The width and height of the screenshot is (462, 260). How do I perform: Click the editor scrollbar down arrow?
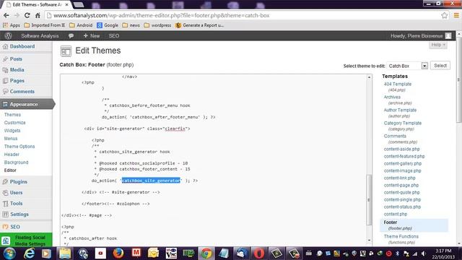pos(369,240)
